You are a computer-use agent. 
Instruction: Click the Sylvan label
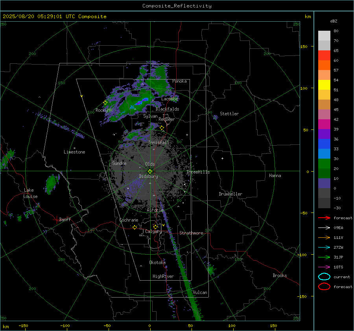(150, 116)
